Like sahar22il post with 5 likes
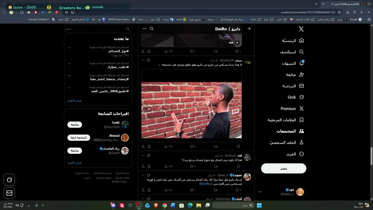373x210 pixels. [193, 146]
